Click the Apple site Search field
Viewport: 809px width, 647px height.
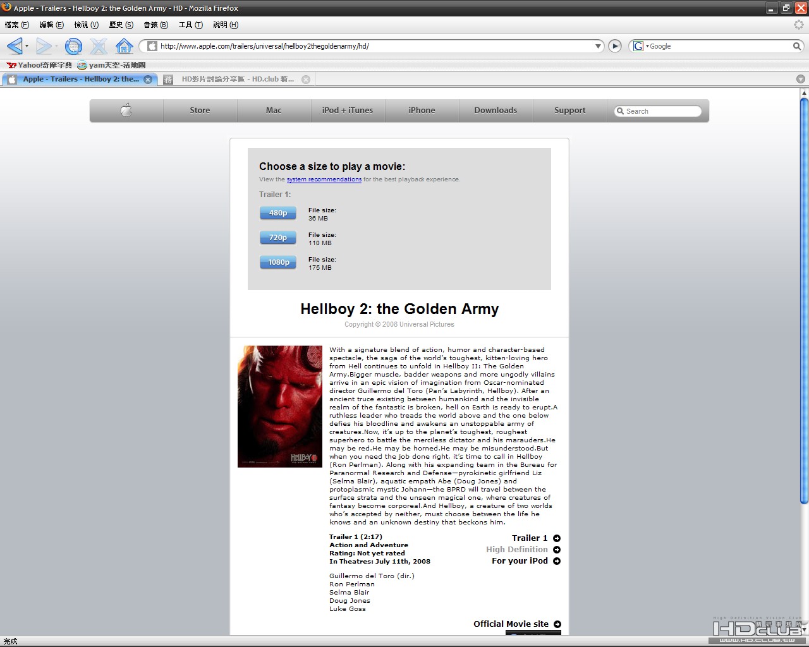[658, 111]
